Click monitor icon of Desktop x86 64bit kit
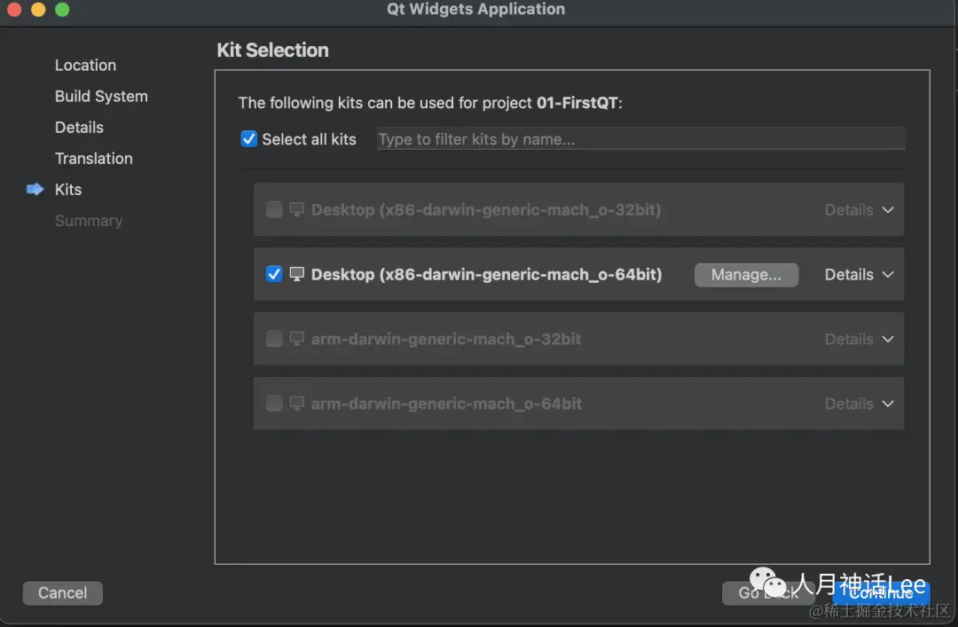 [297, 274]
